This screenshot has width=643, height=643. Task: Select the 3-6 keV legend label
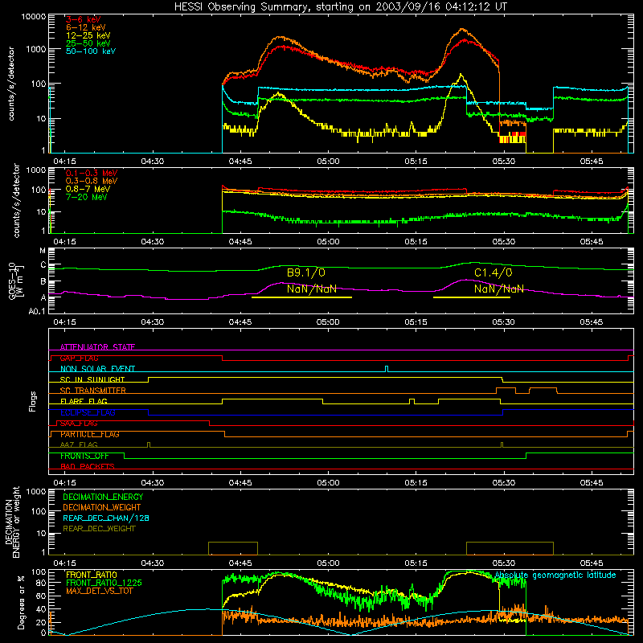84,19
